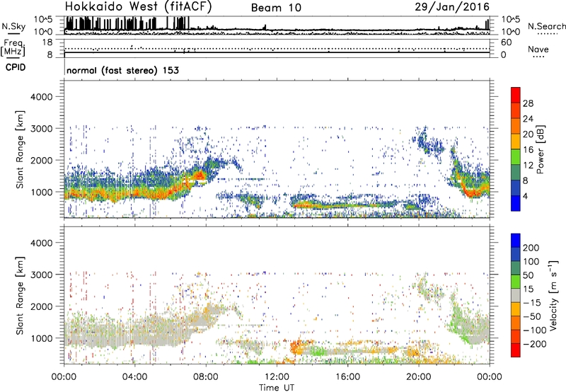The width and height of the screenshot is (566, 392).
Task: Click the '-100' Velocity colorbar label
Action: [534, 330]
